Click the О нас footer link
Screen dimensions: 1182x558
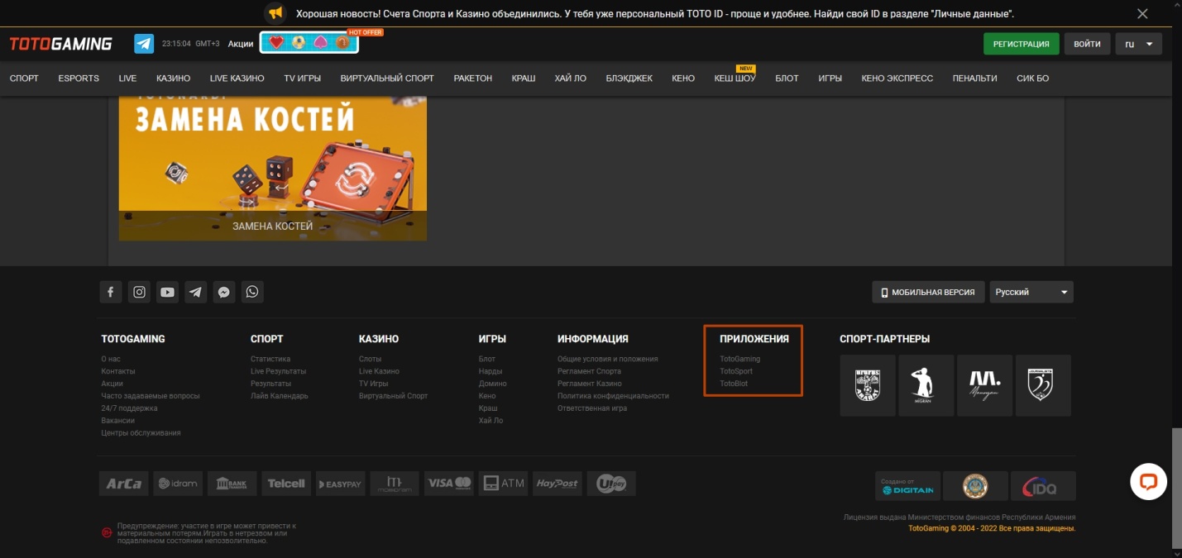coord(111,359)
